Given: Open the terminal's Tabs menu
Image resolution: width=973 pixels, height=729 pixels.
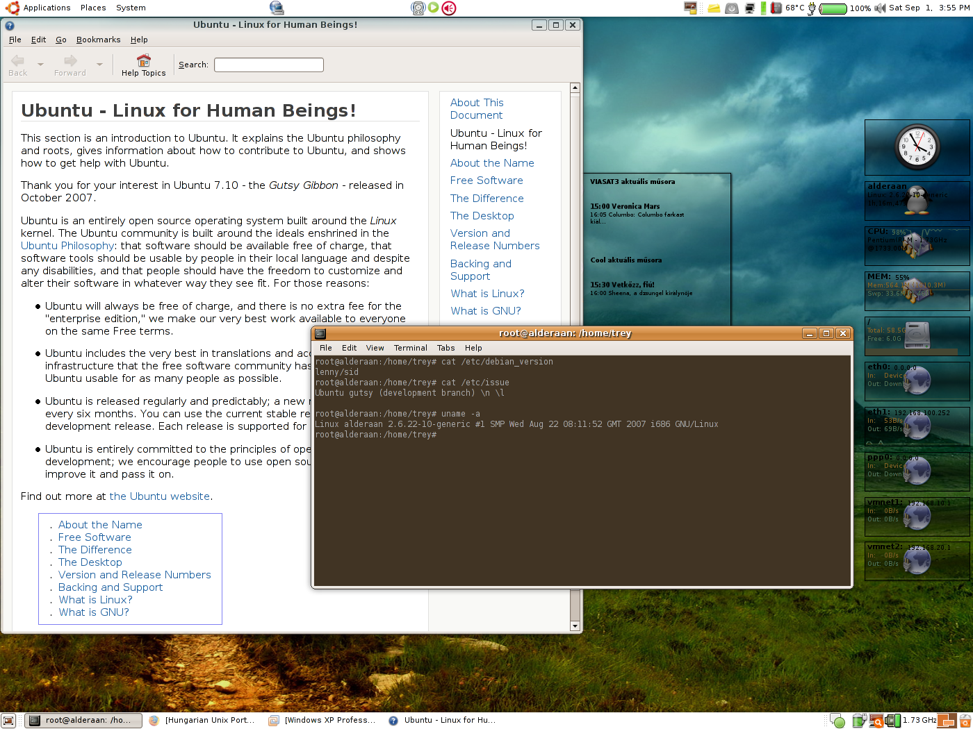Looking at the screenshot, I should click(x=445, y=348).
